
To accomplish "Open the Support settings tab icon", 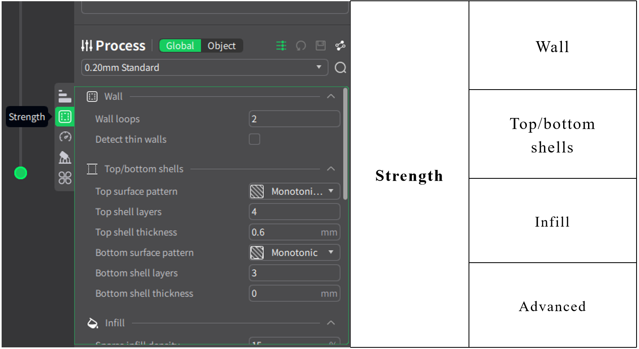I will pyautogui.click(x=65, y=157).
